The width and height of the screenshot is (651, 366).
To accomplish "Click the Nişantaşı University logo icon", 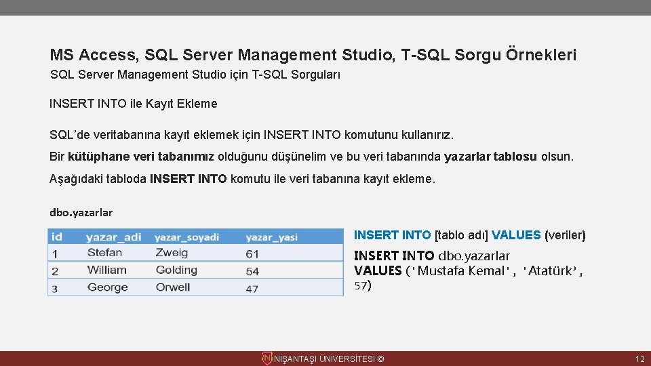I will coord(267,359).
